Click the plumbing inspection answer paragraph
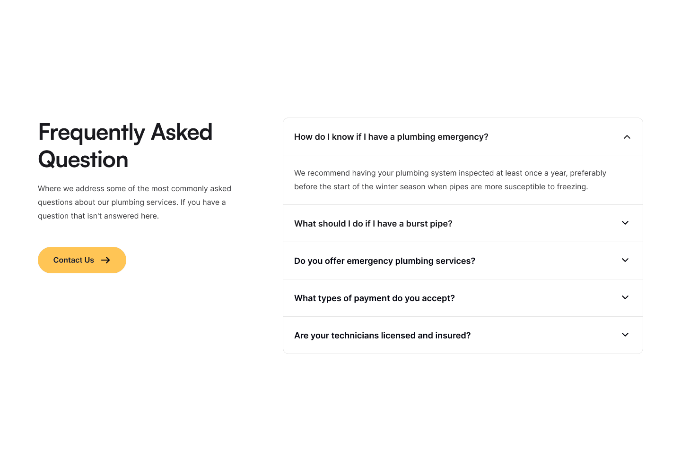Viewport: 681px width, 472px height. pyautogui.click(x=450, y=180)
